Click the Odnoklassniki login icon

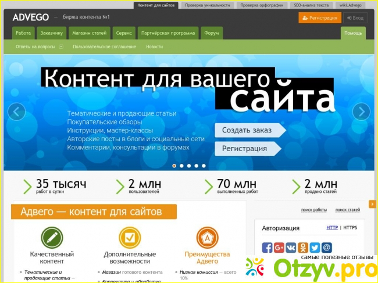(x=303, y=248)
